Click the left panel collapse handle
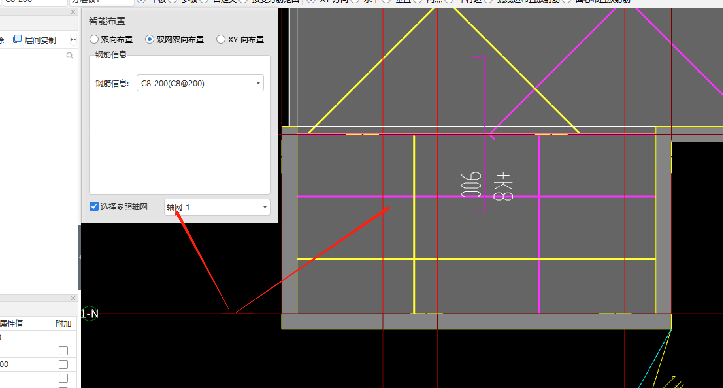 tap(80, 257)
